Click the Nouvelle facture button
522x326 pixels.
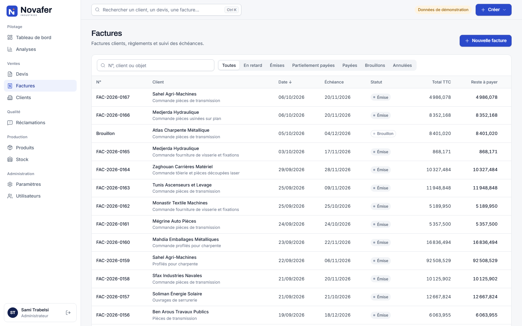click(x=485, y=41)
